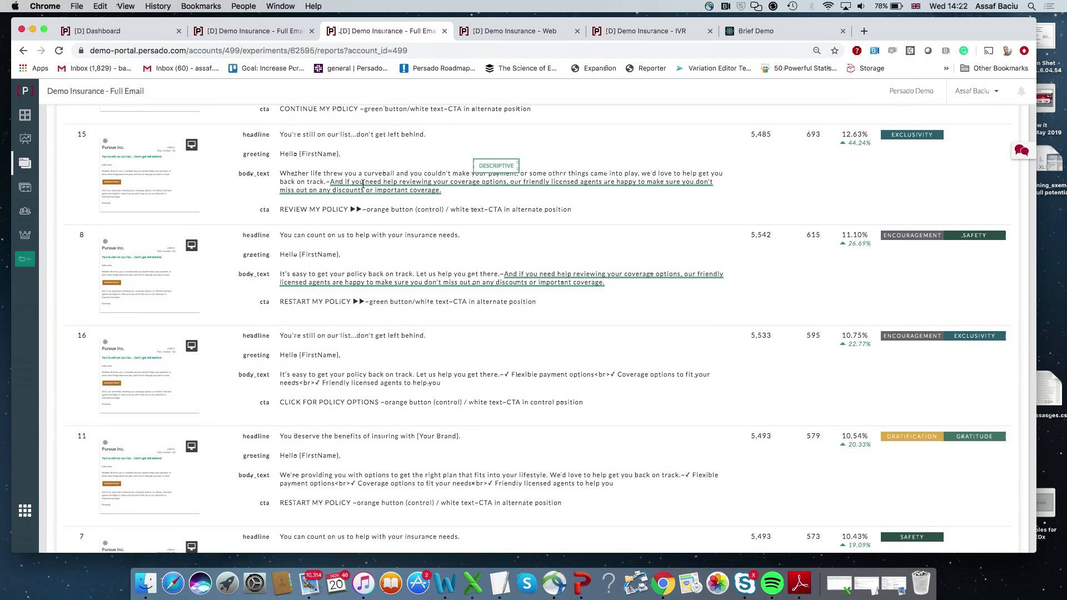1067x600 pixels.
Task: Bookmark page with the star icon
Action: pos(835,51)
